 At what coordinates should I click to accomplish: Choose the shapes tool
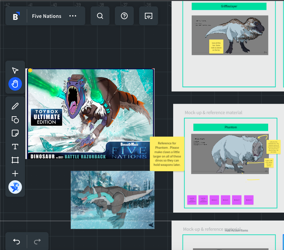click(x=15, y=120)
